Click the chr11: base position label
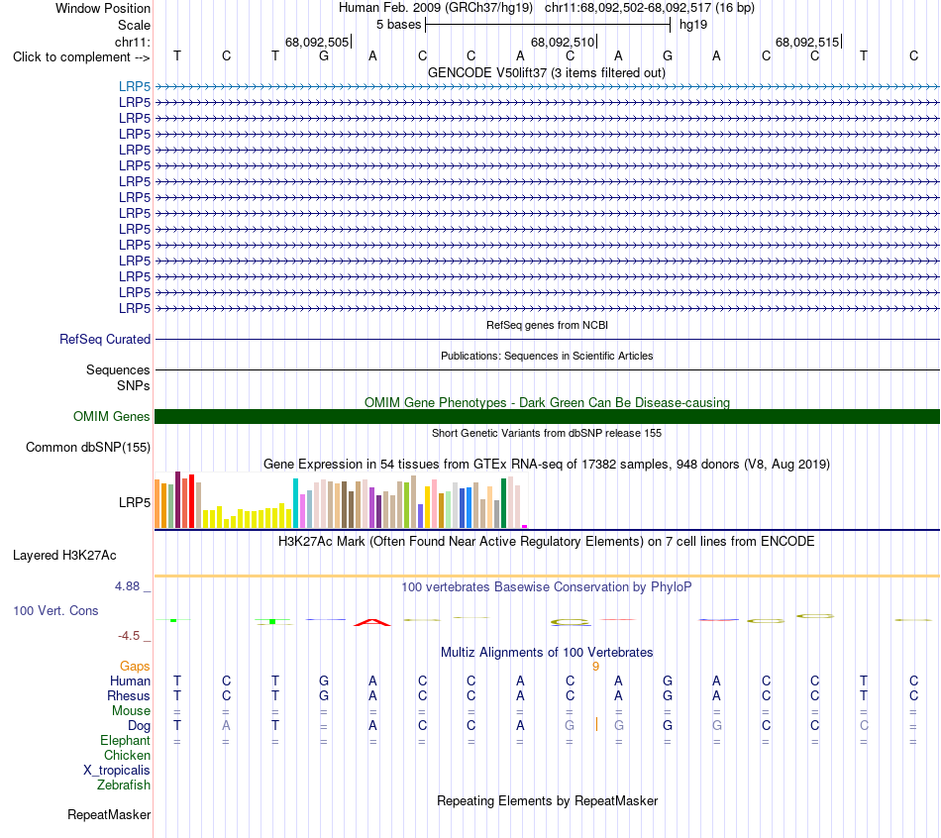 [132, 42]
